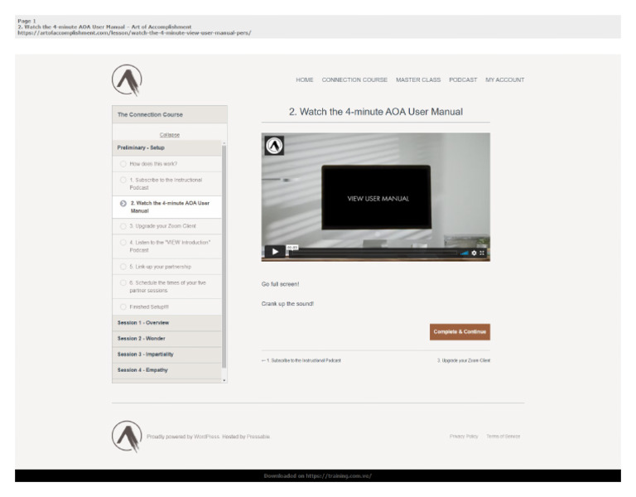Expand Session 1 - Overview section
The image size is (636, 497).
click(167, 322)
